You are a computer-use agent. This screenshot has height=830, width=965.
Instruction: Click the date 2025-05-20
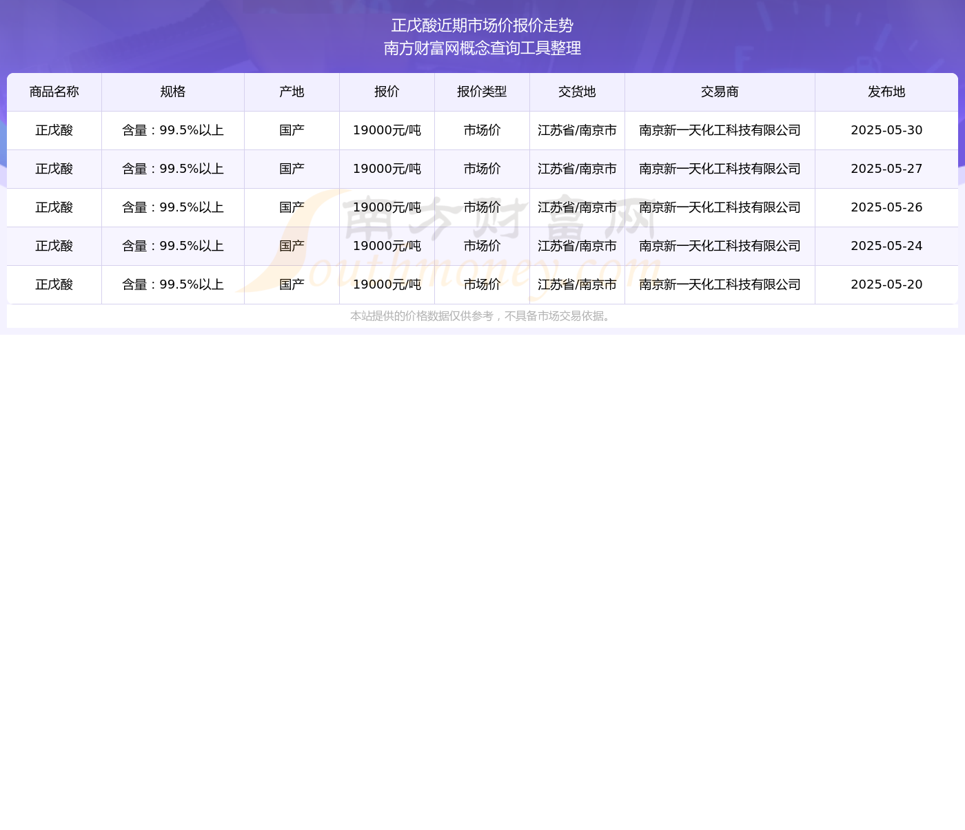tap(886, 284)
